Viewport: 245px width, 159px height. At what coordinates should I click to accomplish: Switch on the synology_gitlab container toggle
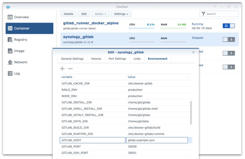pos(228,40)
